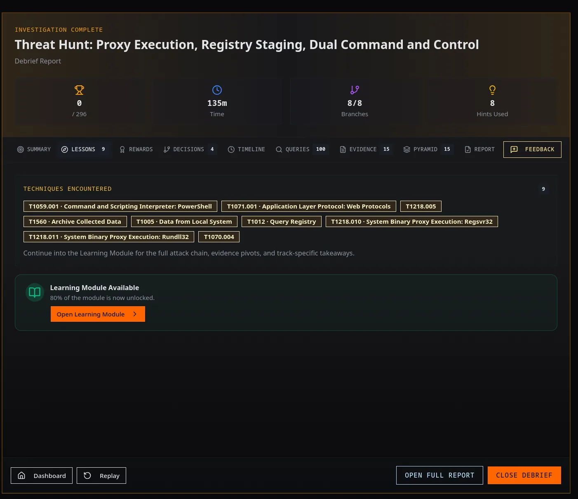The width and height of the screenshot is (578, 499).
Task: Click the 8/8 branches value
Action: [x=355, y=103]
